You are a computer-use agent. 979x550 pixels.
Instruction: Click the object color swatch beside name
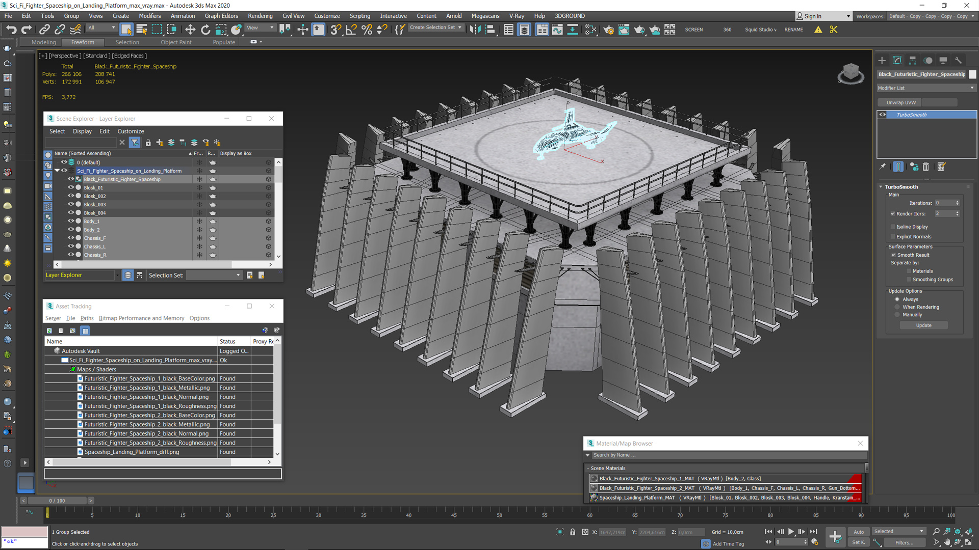pyautogui.click(x=972, y=74)
